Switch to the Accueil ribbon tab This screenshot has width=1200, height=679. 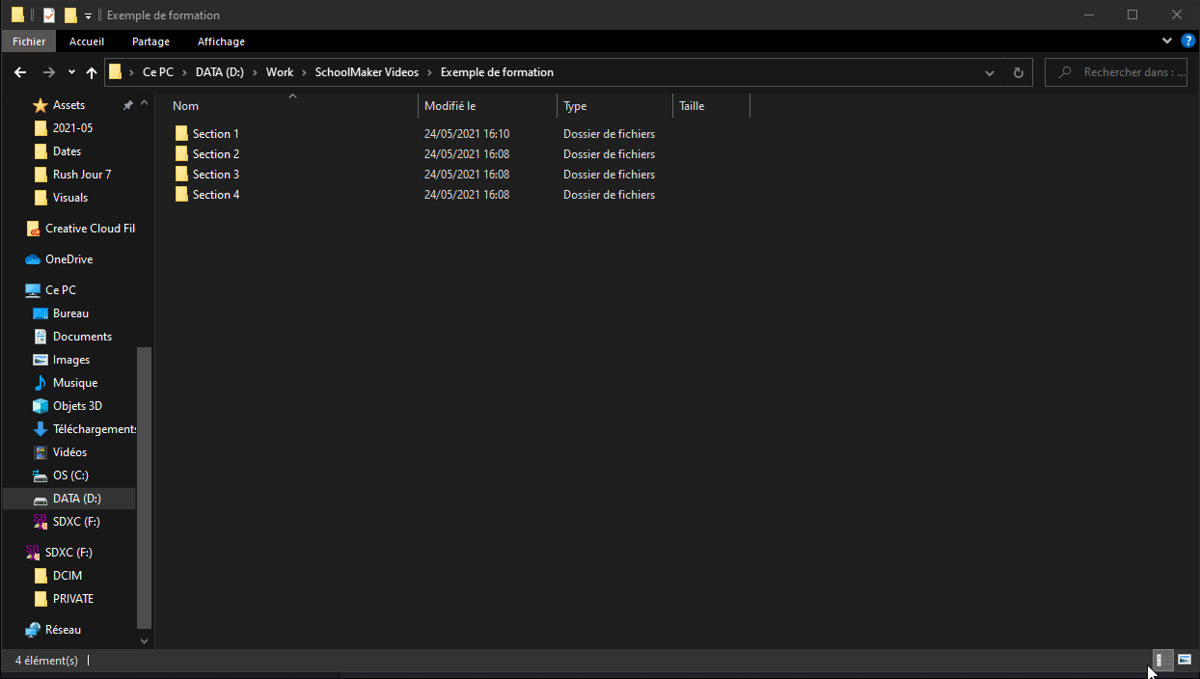point(87,41)
